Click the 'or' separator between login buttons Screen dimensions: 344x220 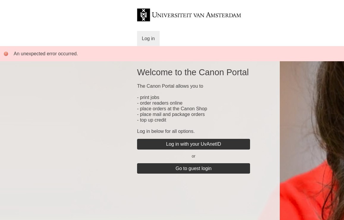click(193, 156)
